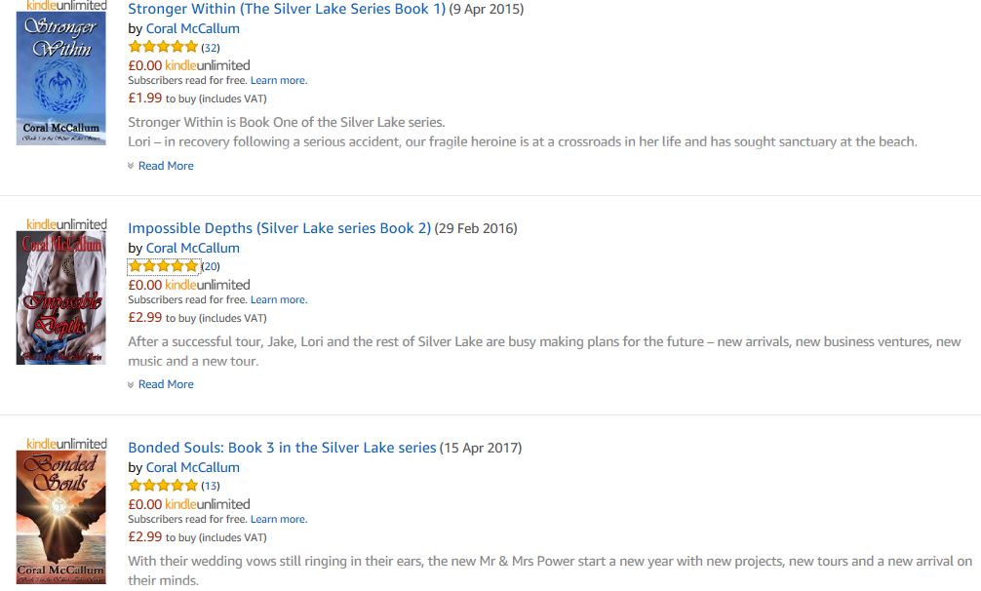Open Impossible Depths (Silver Lake Book 2) title
Viewport: 981px width, 591px height.
click(279, 228)
